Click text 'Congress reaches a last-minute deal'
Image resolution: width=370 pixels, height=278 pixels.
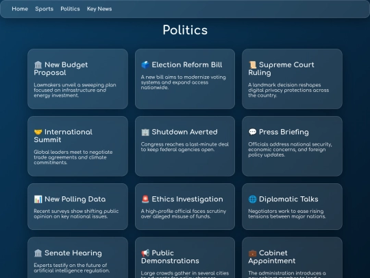pos(185,144)
